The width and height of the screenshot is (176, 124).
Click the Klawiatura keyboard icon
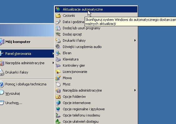pos(58,59)
